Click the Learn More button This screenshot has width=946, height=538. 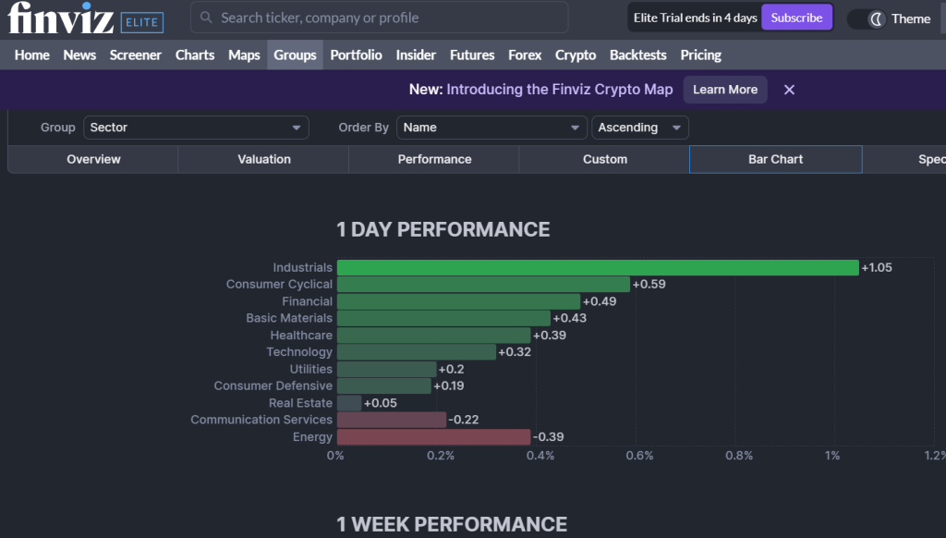tap(726, 89)
